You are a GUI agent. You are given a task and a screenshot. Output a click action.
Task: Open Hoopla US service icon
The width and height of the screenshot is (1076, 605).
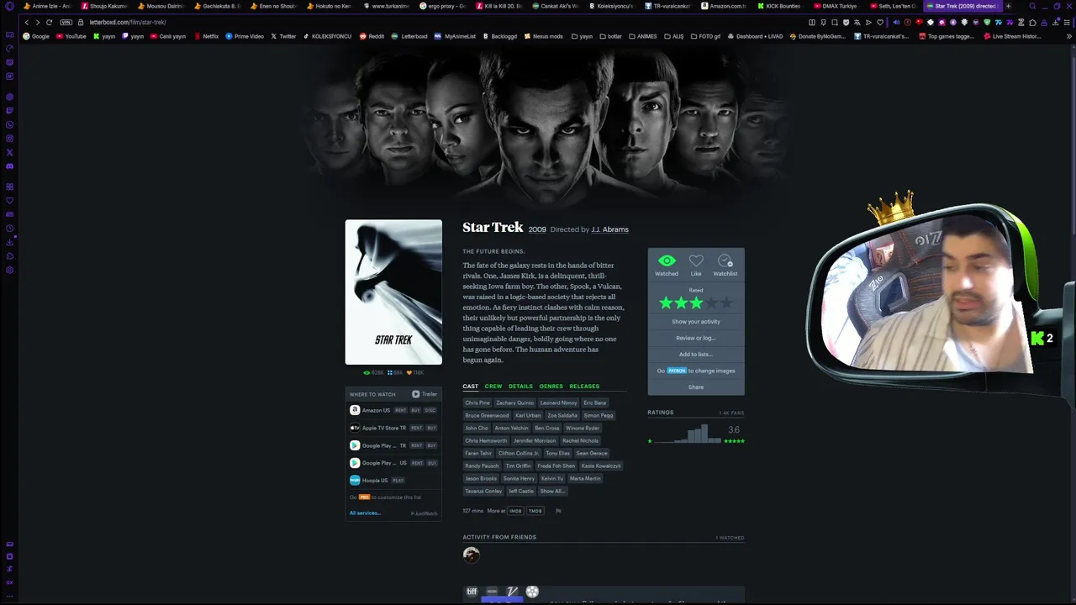(355, 480)
